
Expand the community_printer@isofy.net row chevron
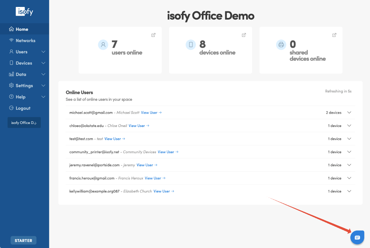point(349,152)
